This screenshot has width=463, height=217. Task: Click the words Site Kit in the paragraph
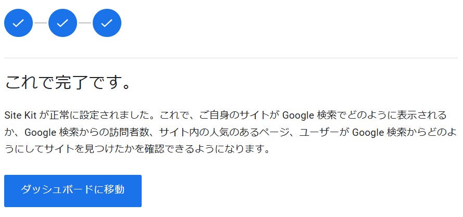tap(19, 115)
